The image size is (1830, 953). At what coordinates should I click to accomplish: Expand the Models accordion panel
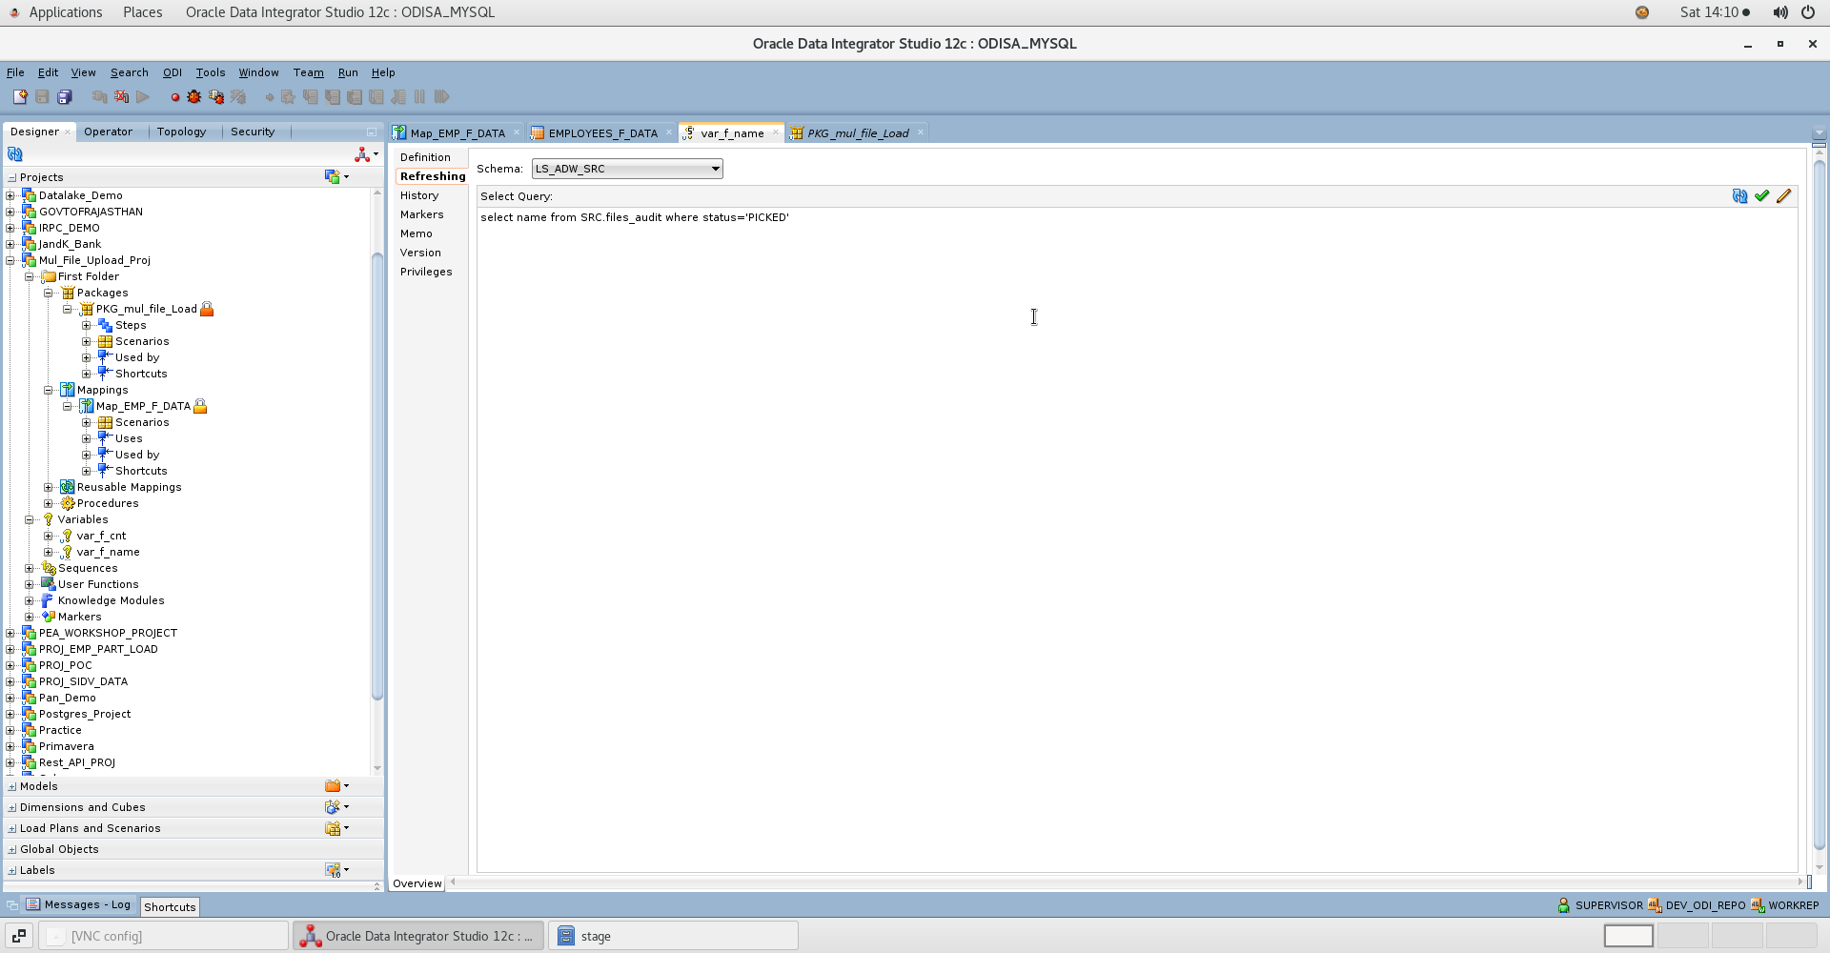[11, 786]
